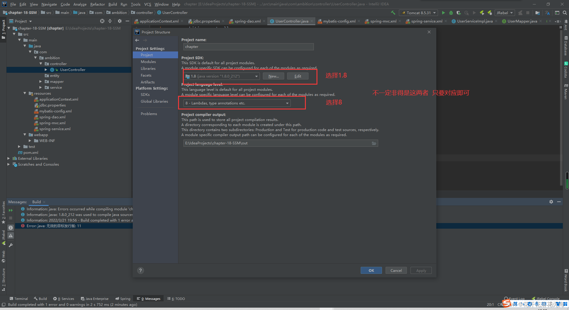Collapse all in Project panel

tap(110, 21)
